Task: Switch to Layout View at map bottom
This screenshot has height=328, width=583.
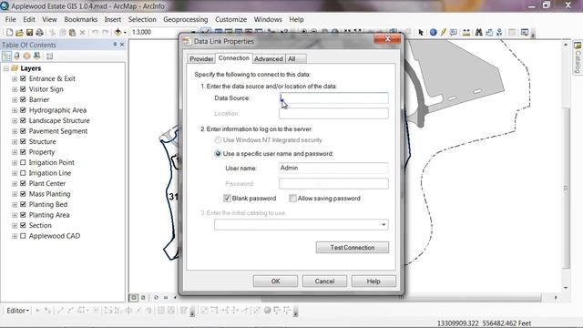Action: pyautogui.click(x=143, y=298)
